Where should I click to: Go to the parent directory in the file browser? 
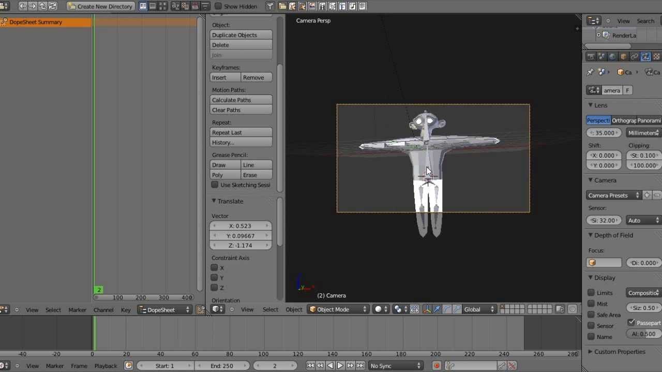42,6
